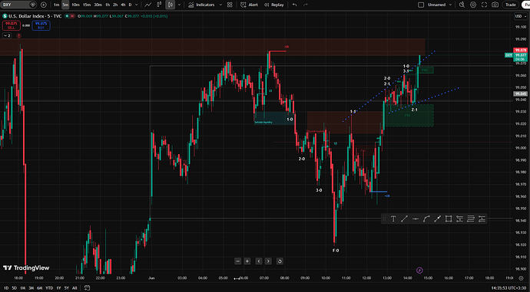Open the layout setup square icon
Image resolution: width=530 pixels, height=292 pixels.
pyautogui.click(x=421, y=5)
